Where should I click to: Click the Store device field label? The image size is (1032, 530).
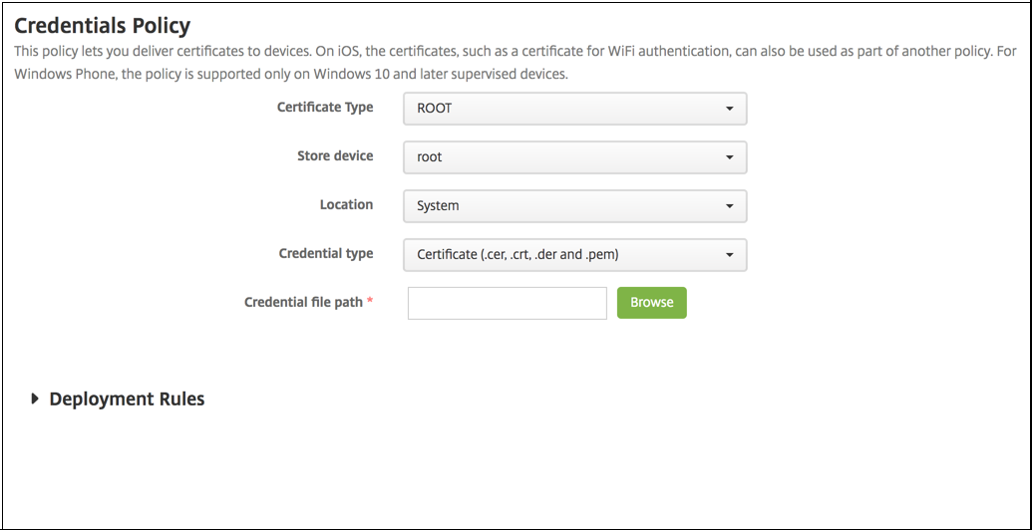tap(335, 156)
